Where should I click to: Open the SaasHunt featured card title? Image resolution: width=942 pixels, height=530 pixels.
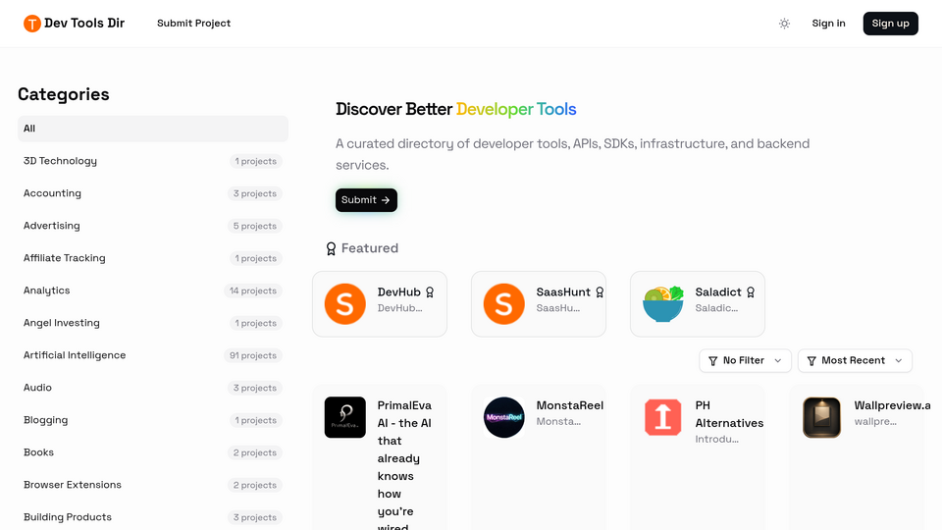click(563, 292)
